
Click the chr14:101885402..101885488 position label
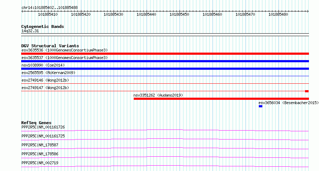(49, 8)
